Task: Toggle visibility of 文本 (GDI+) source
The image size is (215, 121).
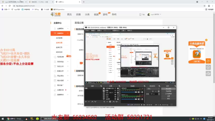Action: coord(115,92)
